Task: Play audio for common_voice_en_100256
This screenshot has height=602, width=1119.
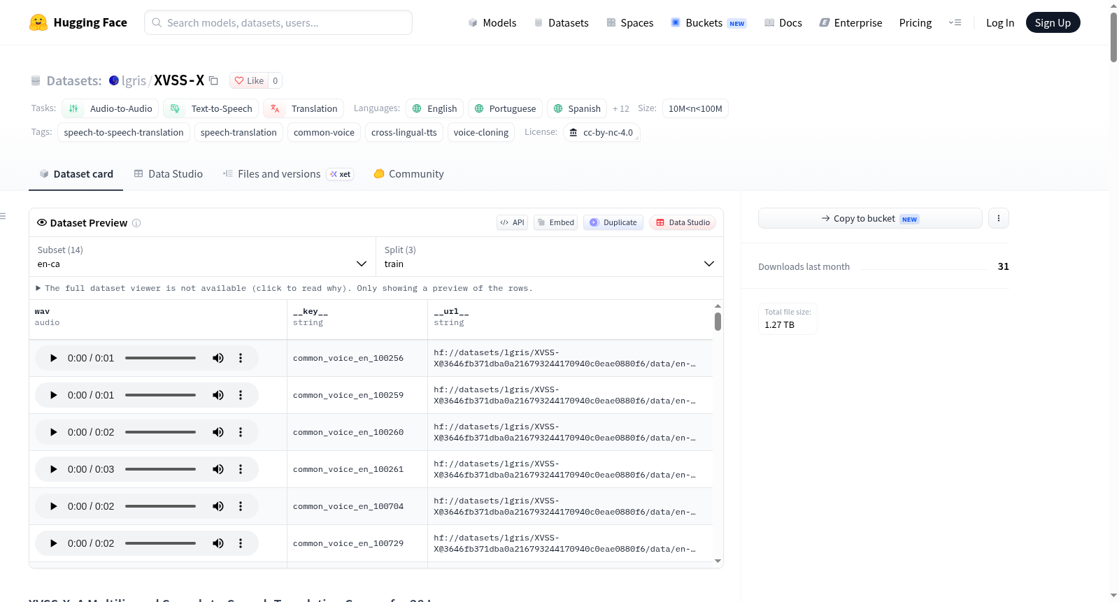Action: tap(53, 358)
